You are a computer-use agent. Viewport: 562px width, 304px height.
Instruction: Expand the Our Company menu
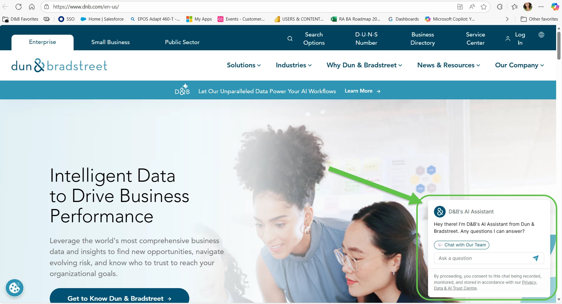[x=520, y=65]
